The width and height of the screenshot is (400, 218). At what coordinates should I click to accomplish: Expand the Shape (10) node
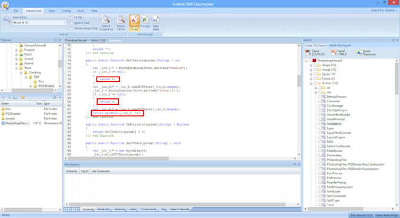pos(311,65)
